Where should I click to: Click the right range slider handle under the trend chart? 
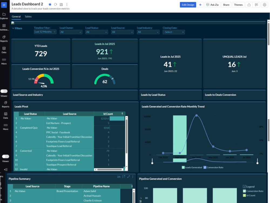click(x=257, y=161)
